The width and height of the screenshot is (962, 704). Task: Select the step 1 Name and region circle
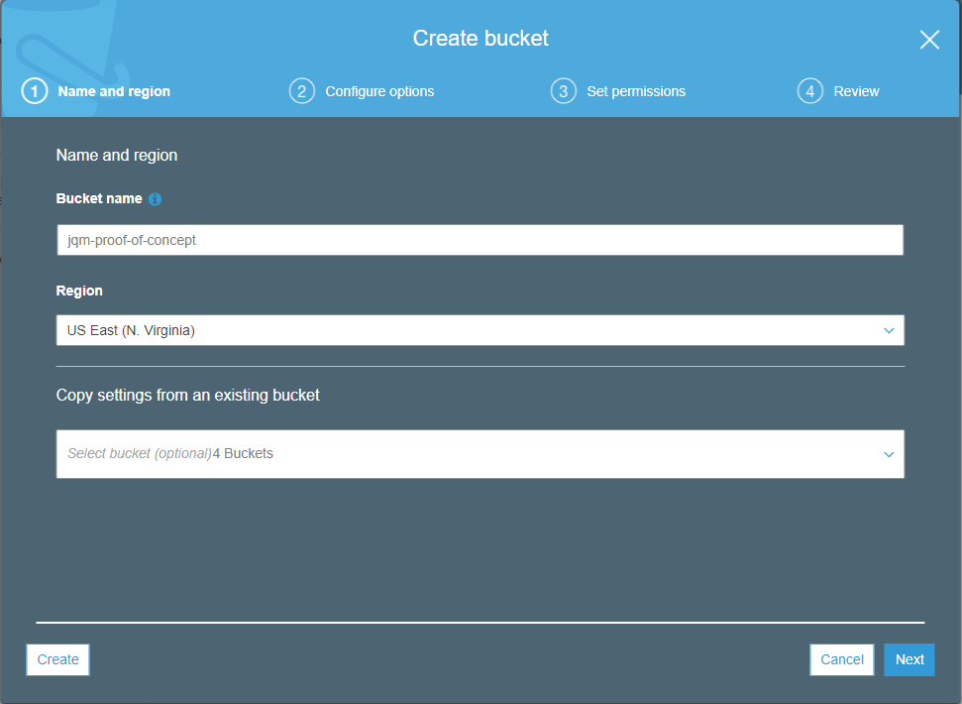[34, 90]
